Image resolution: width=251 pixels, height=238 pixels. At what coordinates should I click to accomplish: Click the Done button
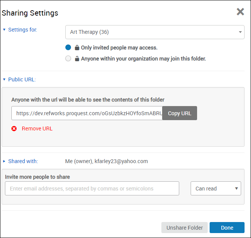click(227, 228)
